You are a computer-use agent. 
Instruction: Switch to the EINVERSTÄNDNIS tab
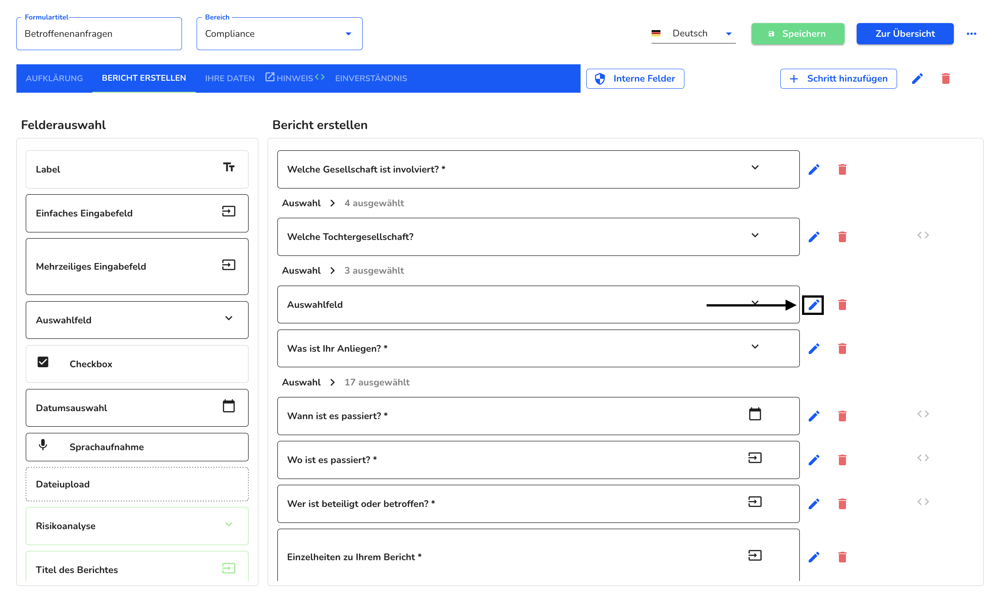pos(371,79)
